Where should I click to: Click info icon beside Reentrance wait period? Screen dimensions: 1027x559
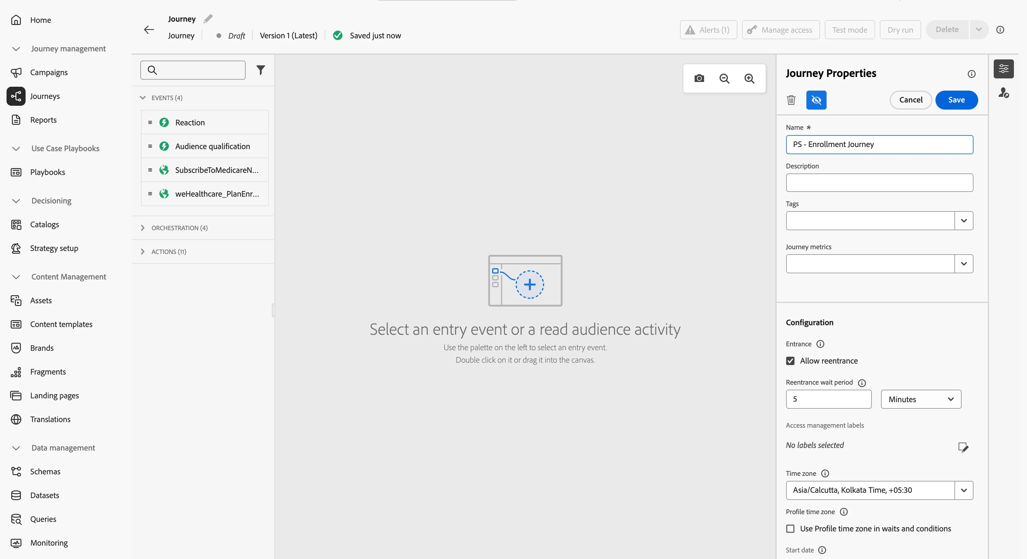tap(862, 383)
